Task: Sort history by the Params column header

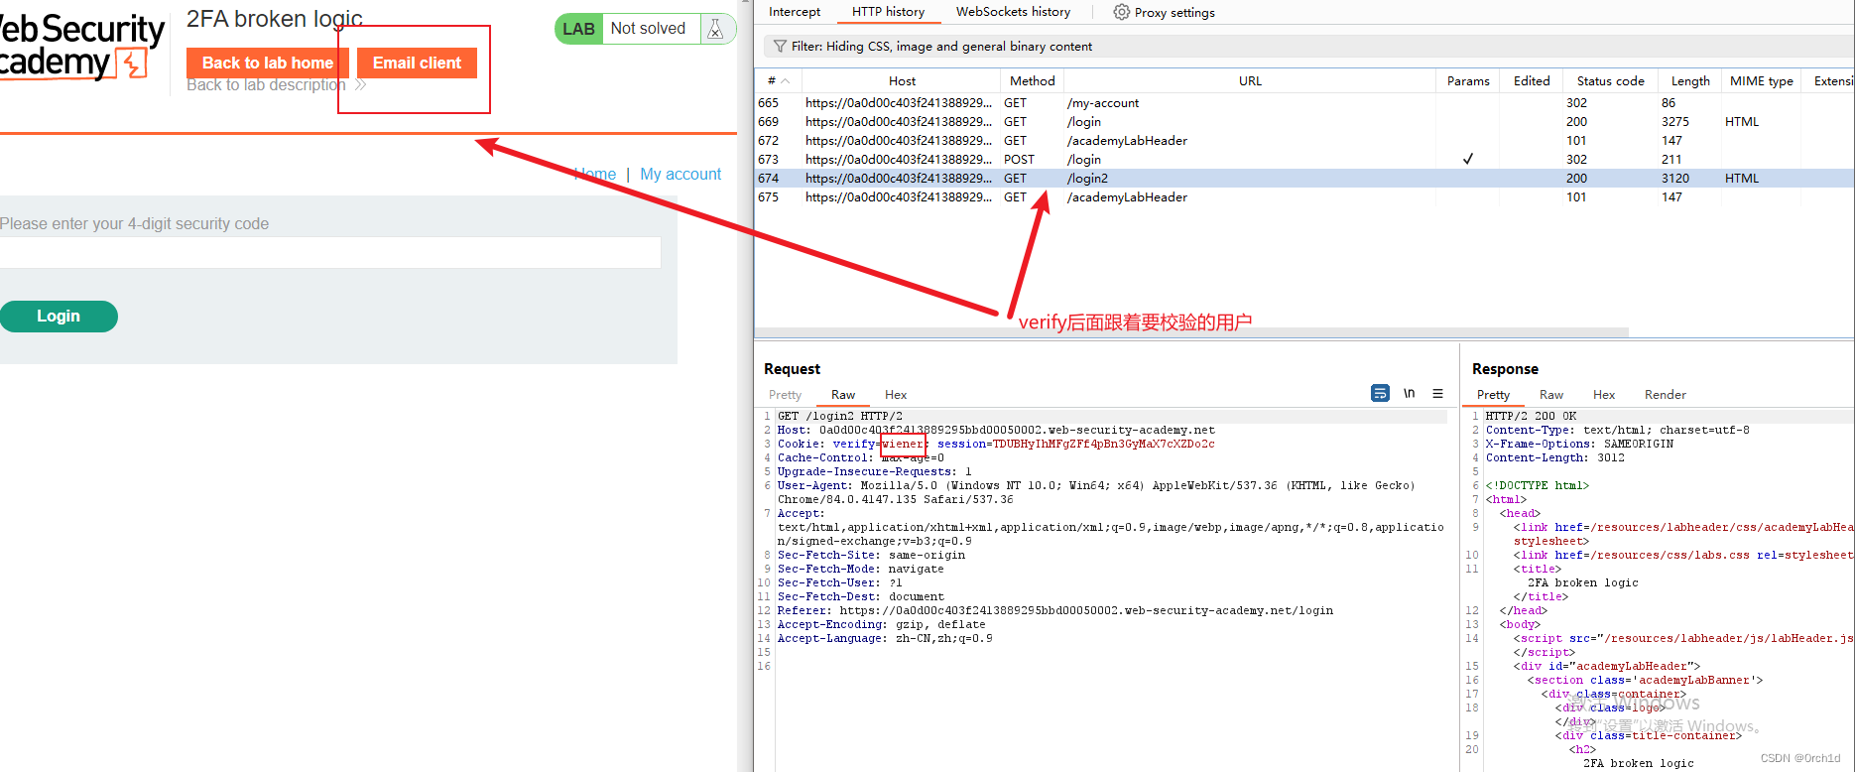Action: 1468,81
